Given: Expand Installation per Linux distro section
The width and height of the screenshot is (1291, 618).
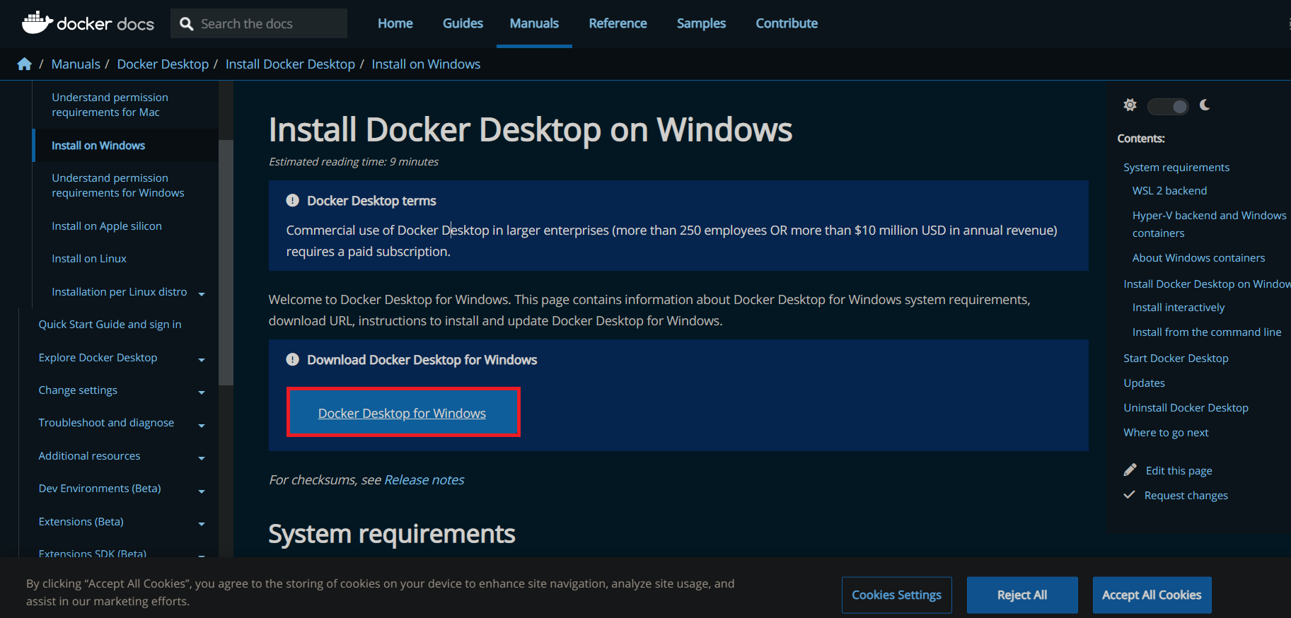Looking at the screenshot, I should [x=202, y=293].
